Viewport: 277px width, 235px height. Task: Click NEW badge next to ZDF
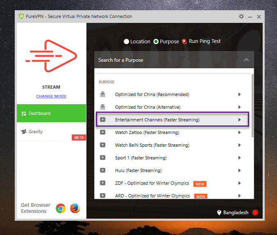[x=200, y=184]
